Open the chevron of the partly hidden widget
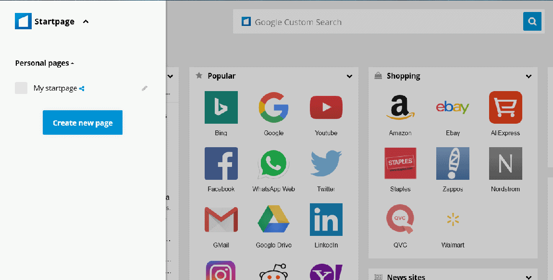This screenshot has height=280, width=553. click(171, 76)
